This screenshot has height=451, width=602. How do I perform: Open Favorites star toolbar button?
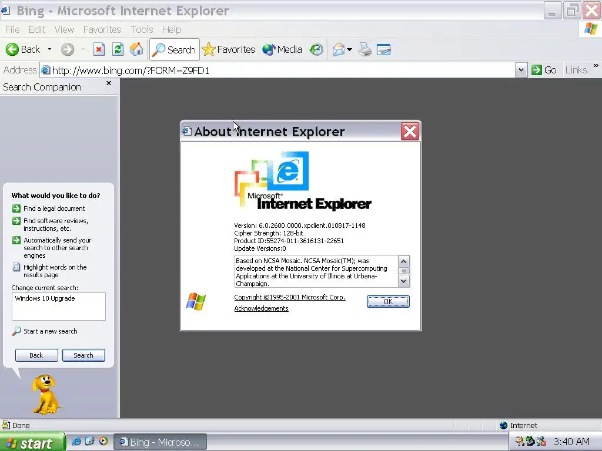pyautogui.click(x=229, y=49)
